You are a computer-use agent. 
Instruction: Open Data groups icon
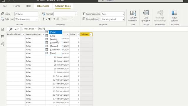(x=146, y=13)
